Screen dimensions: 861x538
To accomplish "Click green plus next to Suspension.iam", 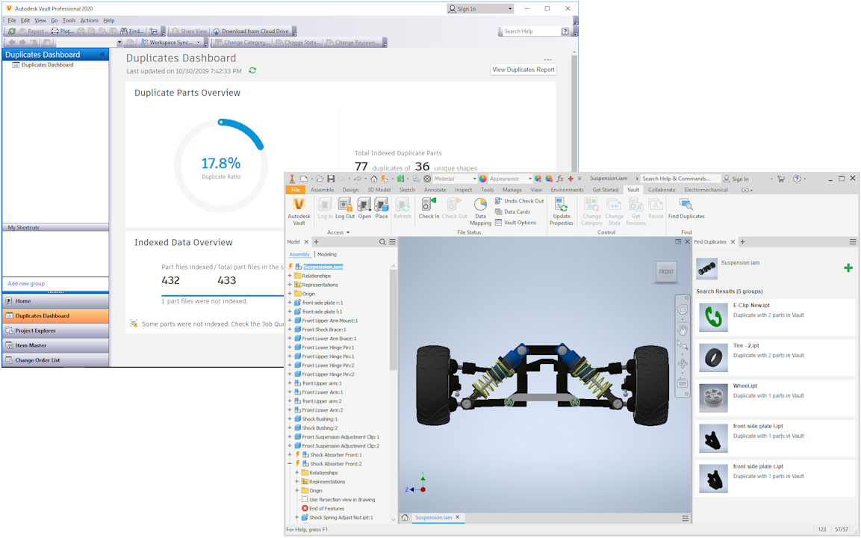I will [x=848, y=268].
